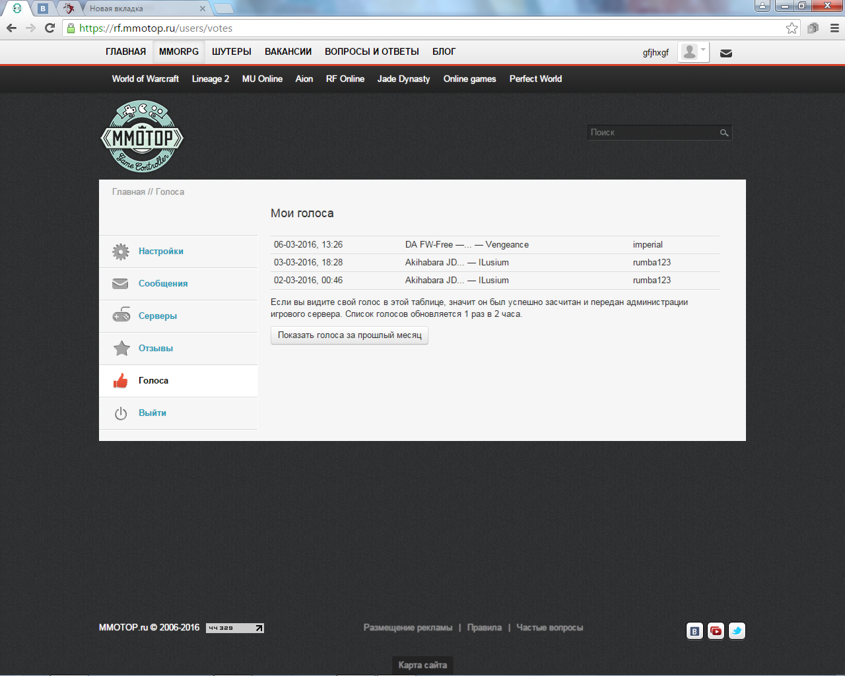Focus the Поиск search field
Screen dimensions: 845x676
[652, 133]
